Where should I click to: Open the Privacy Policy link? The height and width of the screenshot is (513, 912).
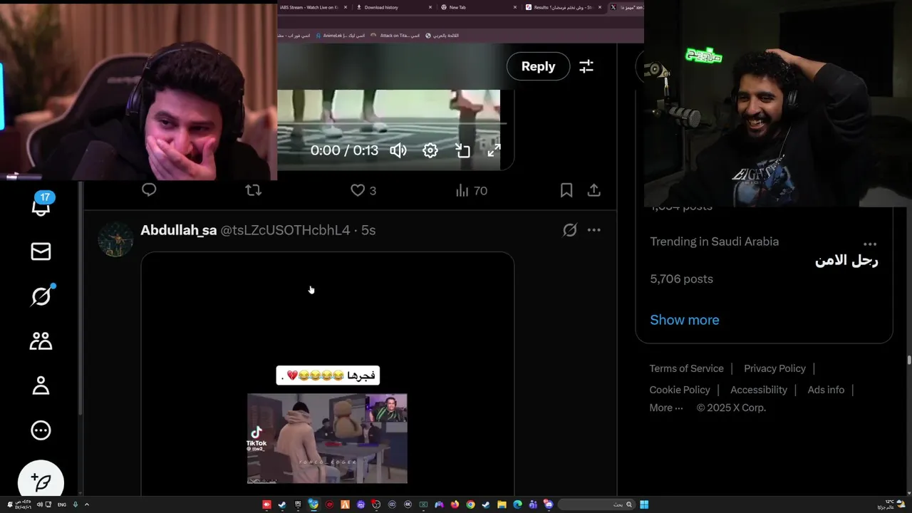pos(774,368)
